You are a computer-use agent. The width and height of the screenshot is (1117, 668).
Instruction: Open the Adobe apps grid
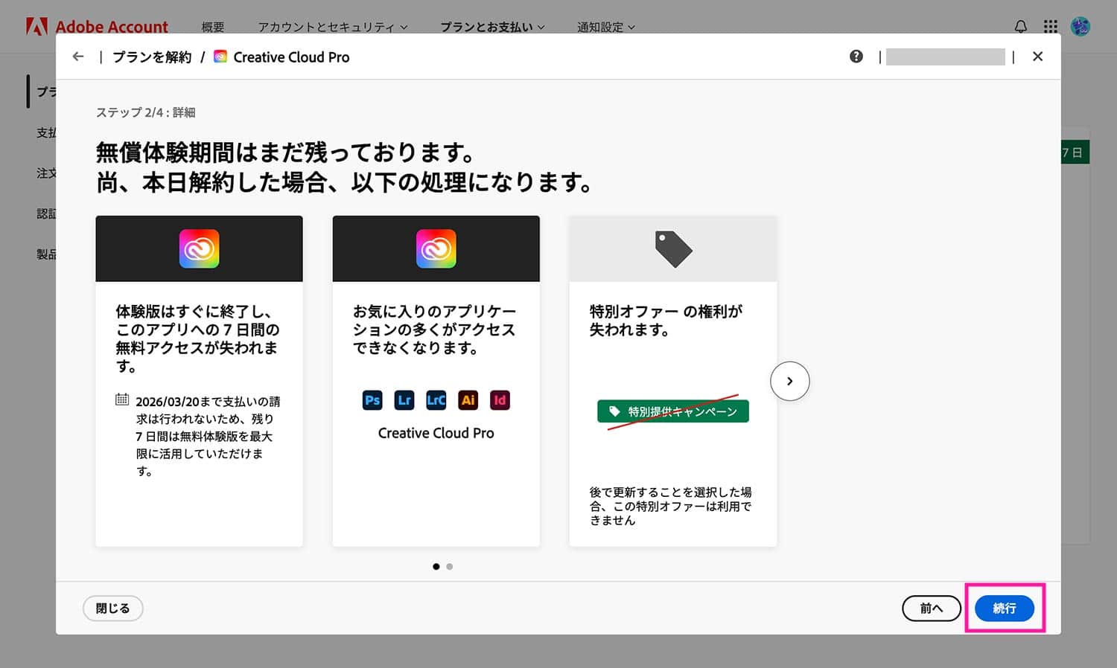click(1050, 26)
